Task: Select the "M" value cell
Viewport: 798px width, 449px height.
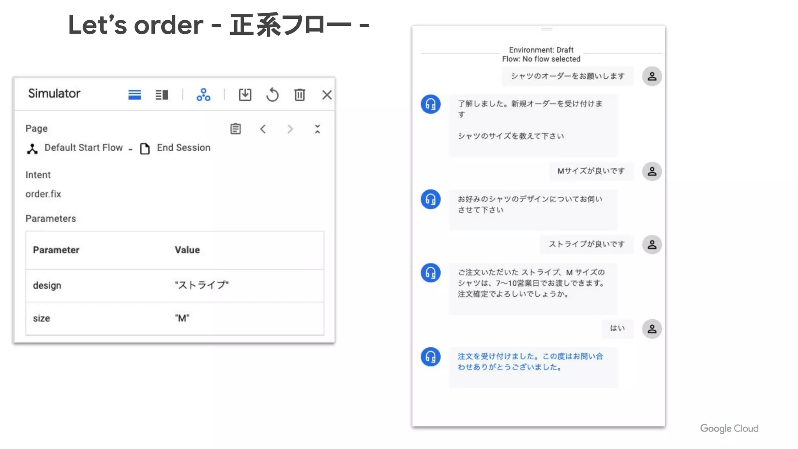Action: (x=182, y=318)
